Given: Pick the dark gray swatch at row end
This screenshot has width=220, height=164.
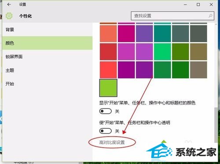Looking at the screenshot, I should coord(198,34).
